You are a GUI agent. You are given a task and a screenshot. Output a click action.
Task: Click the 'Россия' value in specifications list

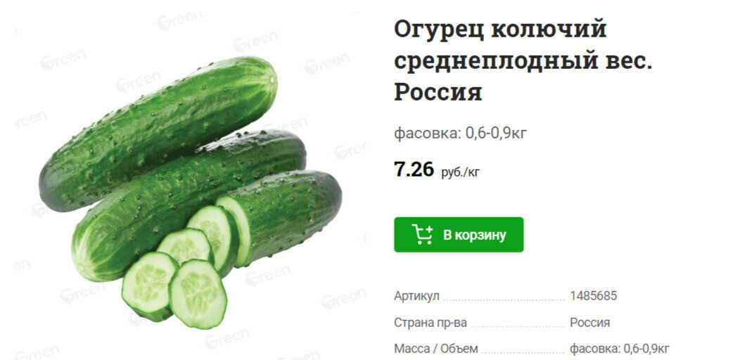[x=589, y=323]
